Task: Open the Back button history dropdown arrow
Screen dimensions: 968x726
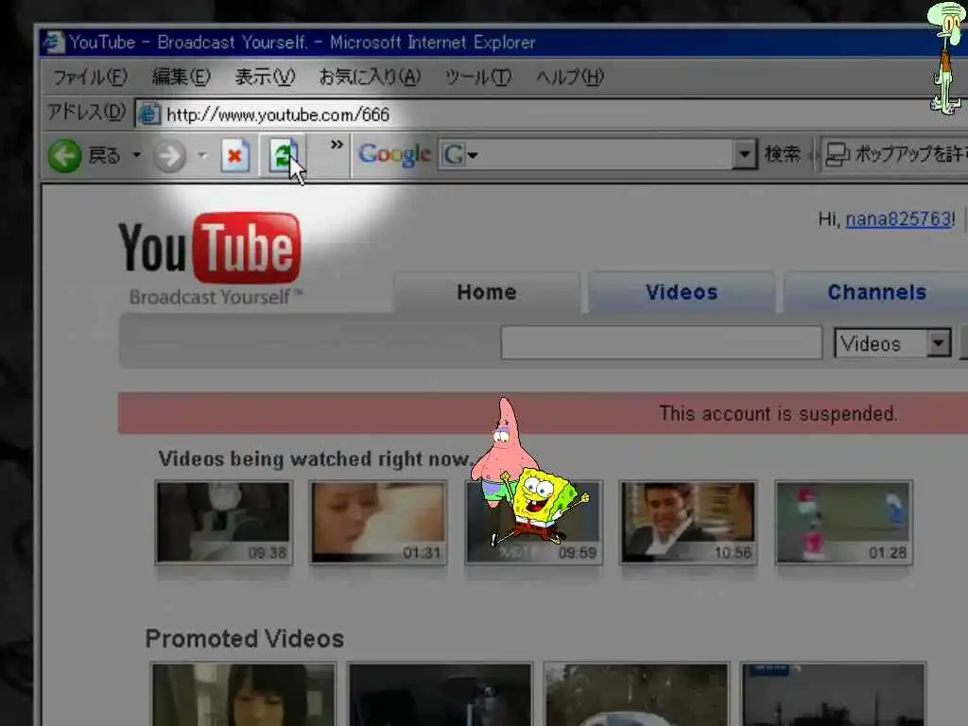Action: click(136, 155)
